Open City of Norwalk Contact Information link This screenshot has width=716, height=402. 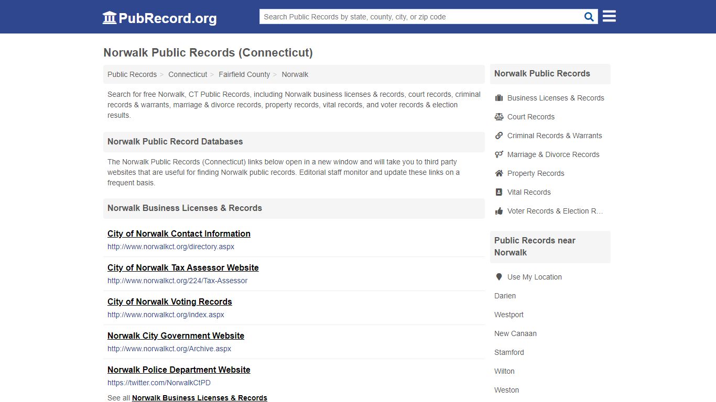click(x=179, y=233)
